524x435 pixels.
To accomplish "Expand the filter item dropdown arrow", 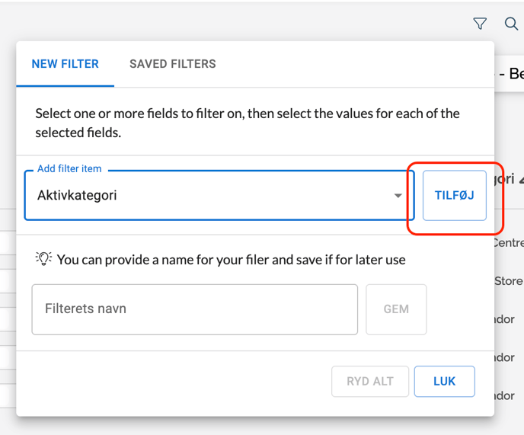I will (x=398, y=196).
